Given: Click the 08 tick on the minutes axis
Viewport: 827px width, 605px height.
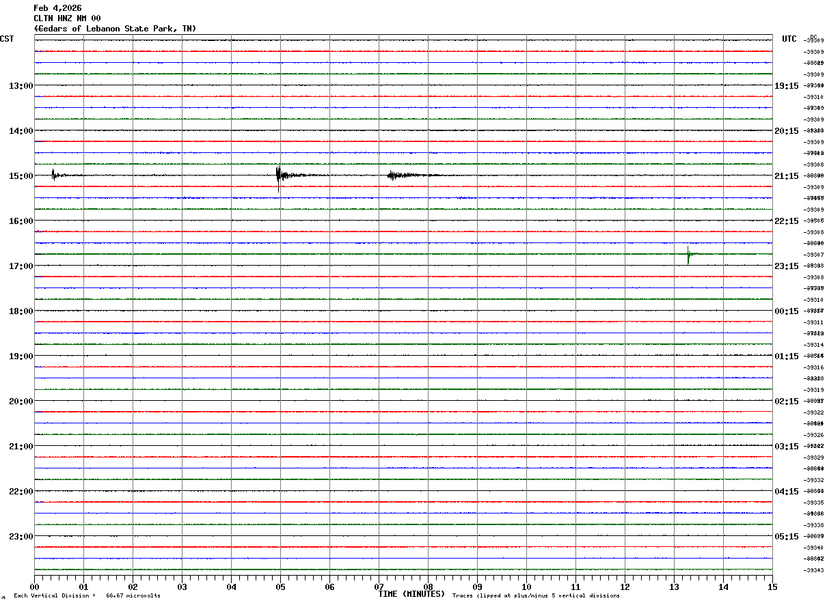Looking at the screenshot, I should click(428, 587).
